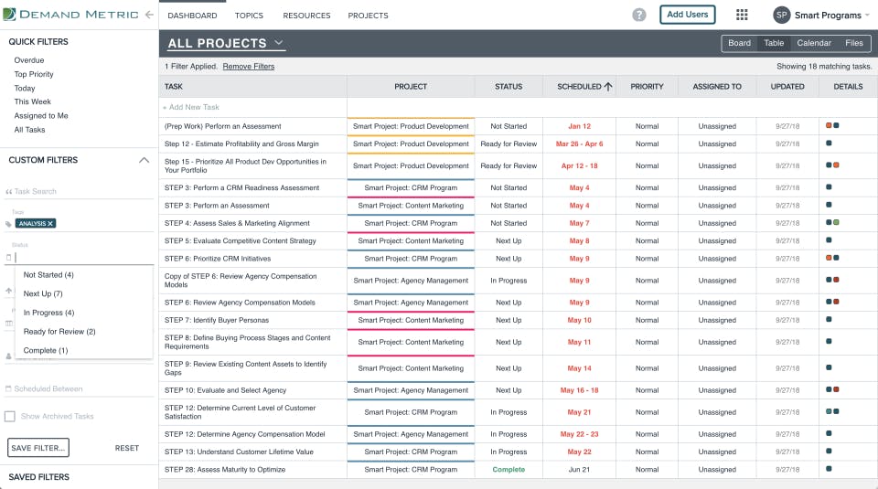This screenshot has height=489, width=878.
Task: Sort by the Assigned To column header
Action: coord(717,87)
